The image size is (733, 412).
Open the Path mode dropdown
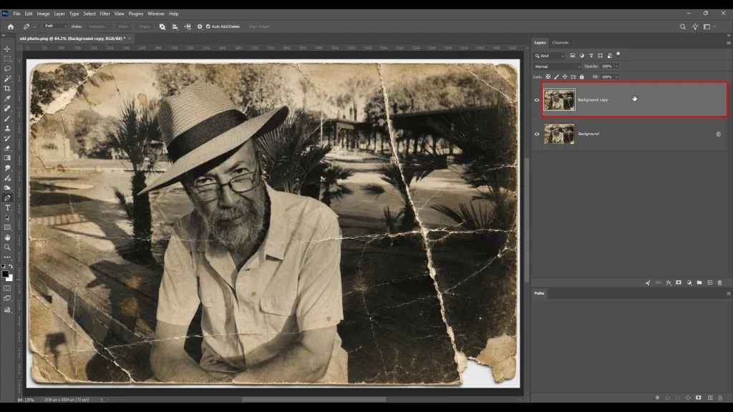click(56, 26)
